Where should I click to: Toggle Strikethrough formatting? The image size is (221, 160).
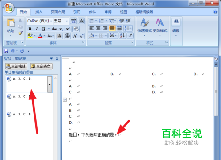(x=54, y=29)
